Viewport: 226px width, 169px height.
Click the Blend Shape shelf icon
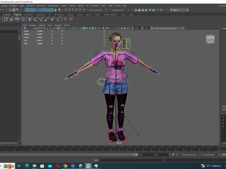[x=12, y=19]
